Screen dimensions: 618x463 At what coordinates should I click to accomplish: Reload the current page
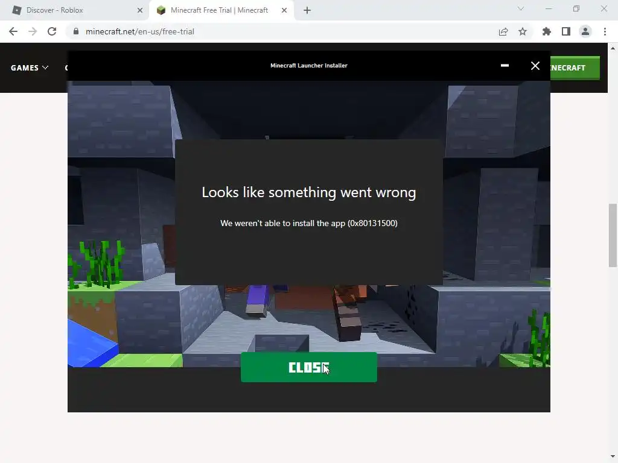(x=52, y=31)
